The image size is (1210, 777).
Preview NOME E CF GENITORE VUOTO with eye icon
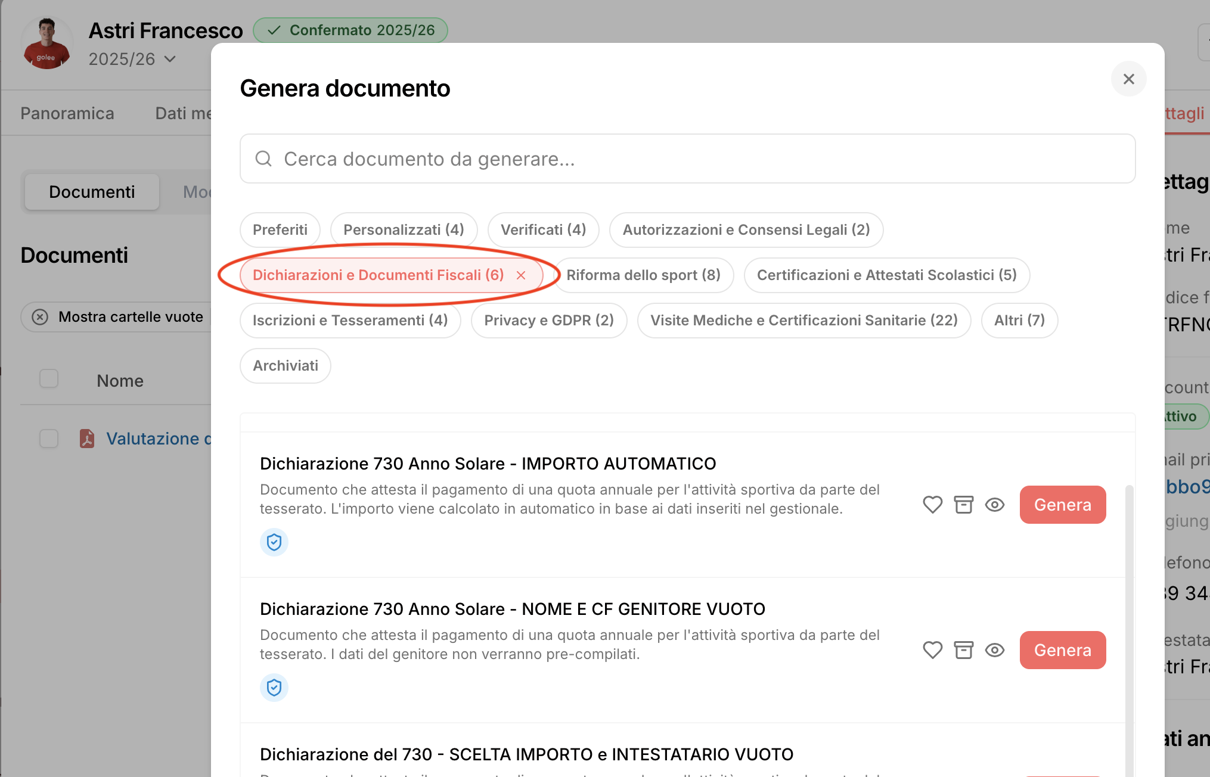994,650
